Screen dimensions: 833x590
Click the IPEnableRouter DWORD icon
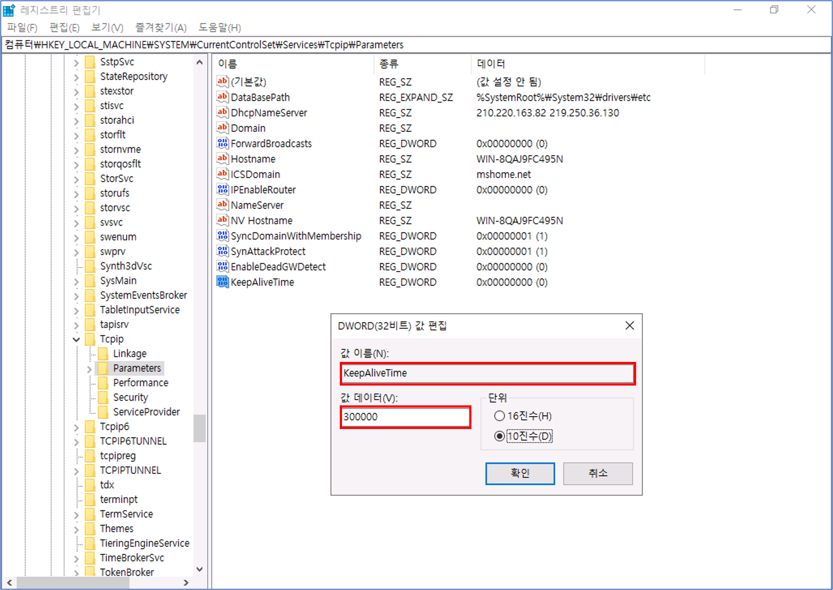(222, 189)
